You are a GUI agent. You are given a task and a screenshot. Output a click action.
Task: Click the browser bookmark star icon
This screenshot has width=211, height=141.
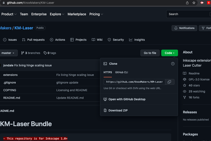(x=194, y=3)
